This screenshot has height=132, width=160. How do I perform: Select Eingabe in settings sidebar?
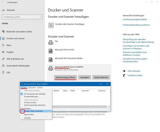click(10, 52)
